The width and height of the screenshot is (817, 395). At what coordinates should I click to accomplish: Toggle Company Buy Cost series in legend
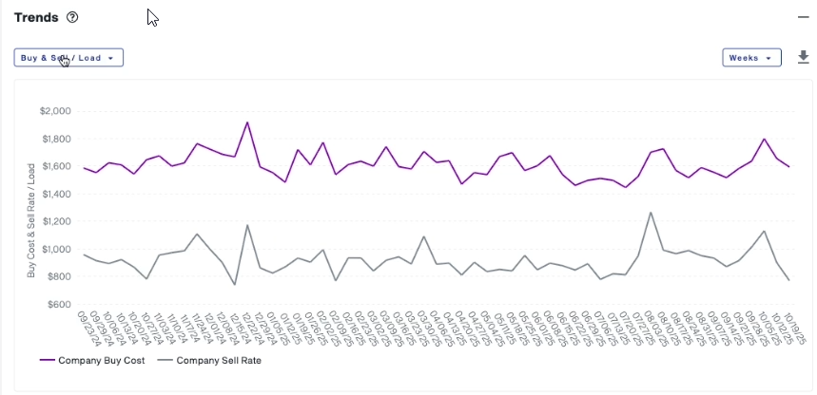(101, 361)
